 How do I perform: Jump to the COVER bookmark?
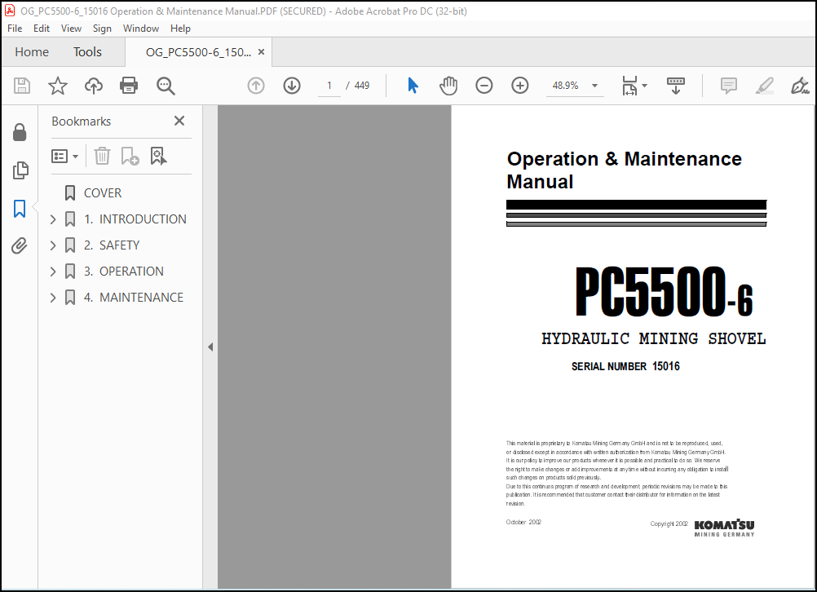click(x=103, y=193)
